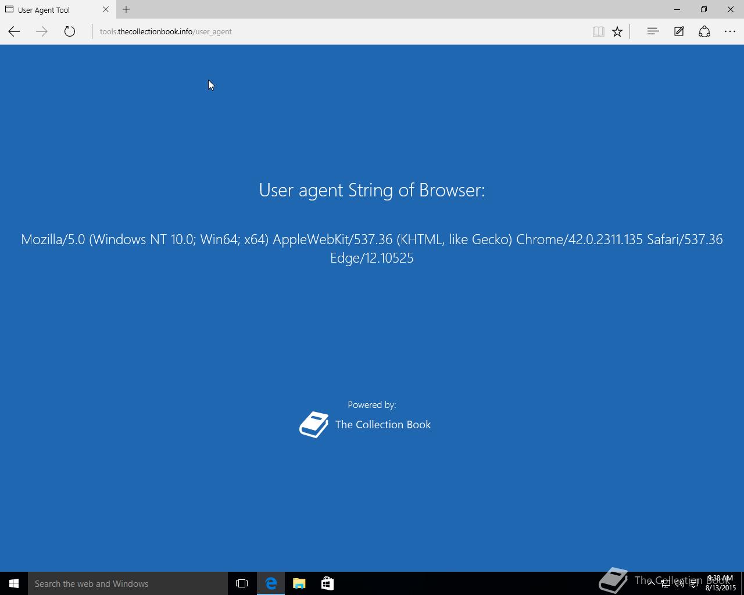Refresh the current page
744x595 pixels.
[x=69, y=31]
